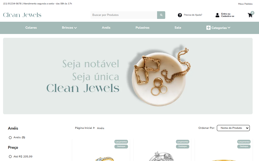Image resolution: width=259 pixels, height=161 pixels.
Task: Click the Buscar por Produtos search field
Action: pyautogui.click(x=124, y=15)
